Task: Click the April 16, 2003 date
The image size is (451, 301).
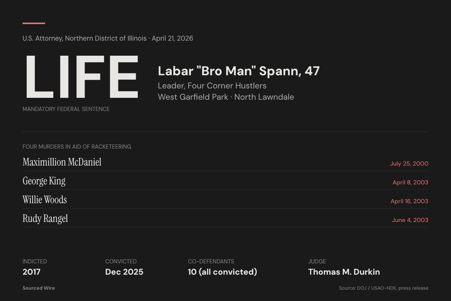Action: 409,201
